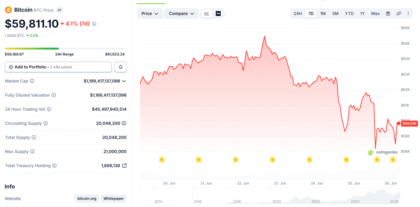Click the $61,823.24 range high value
This screenshot has height=207, width=420.
tap(115, 54)
